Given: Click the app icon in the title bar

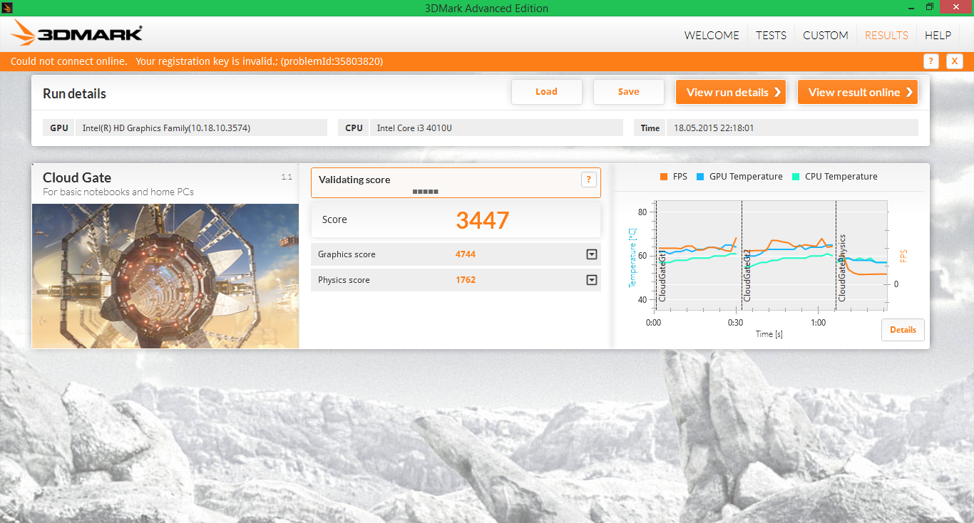Looking at the screenshot, I should coord(7,8).
